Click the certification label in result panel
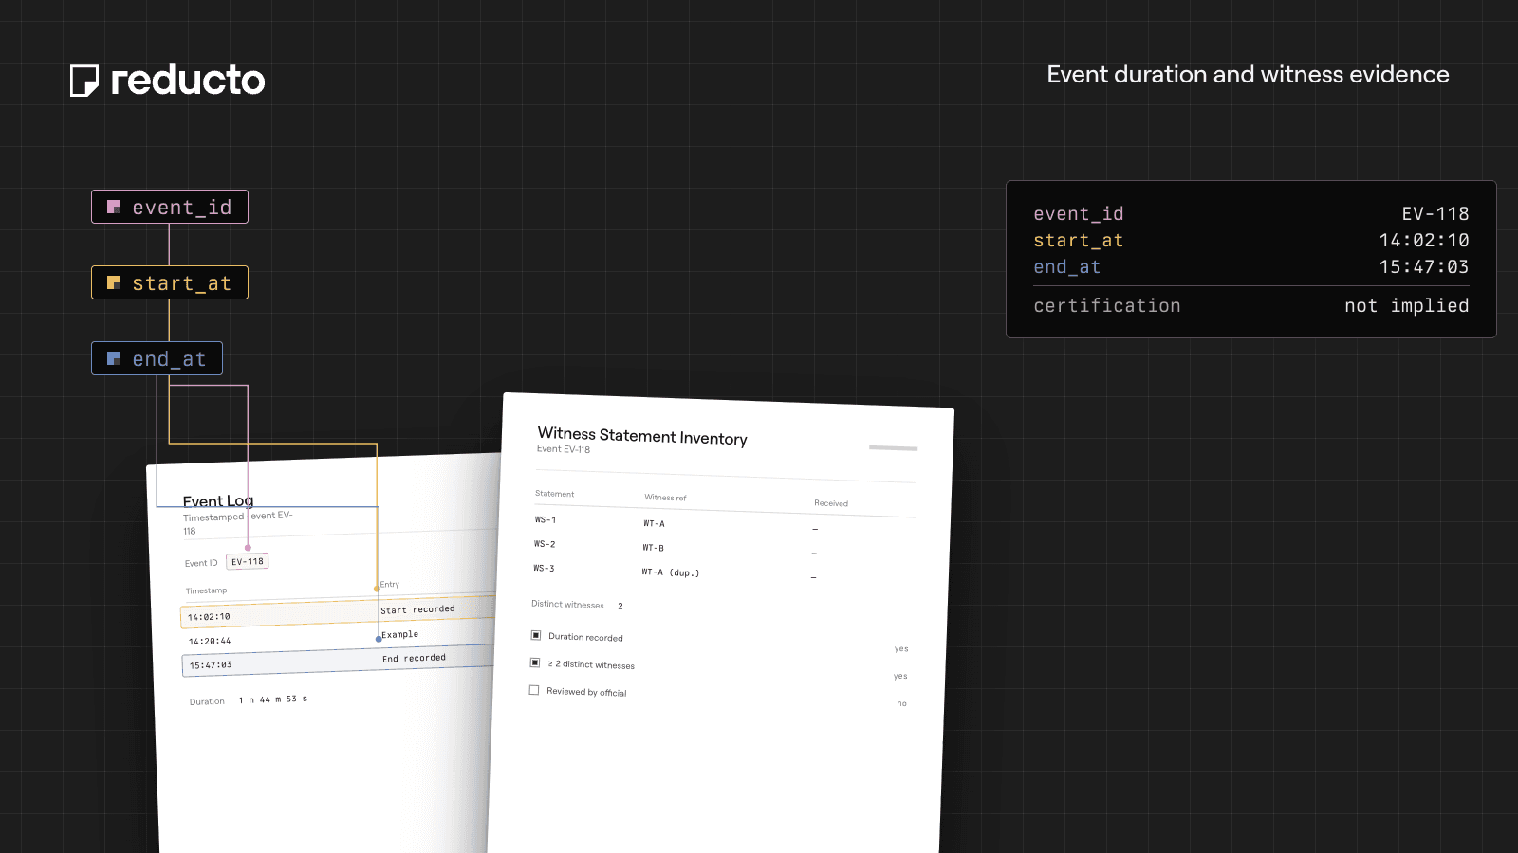Viewport: 1518px width, 853px height. click(1107, 305)
